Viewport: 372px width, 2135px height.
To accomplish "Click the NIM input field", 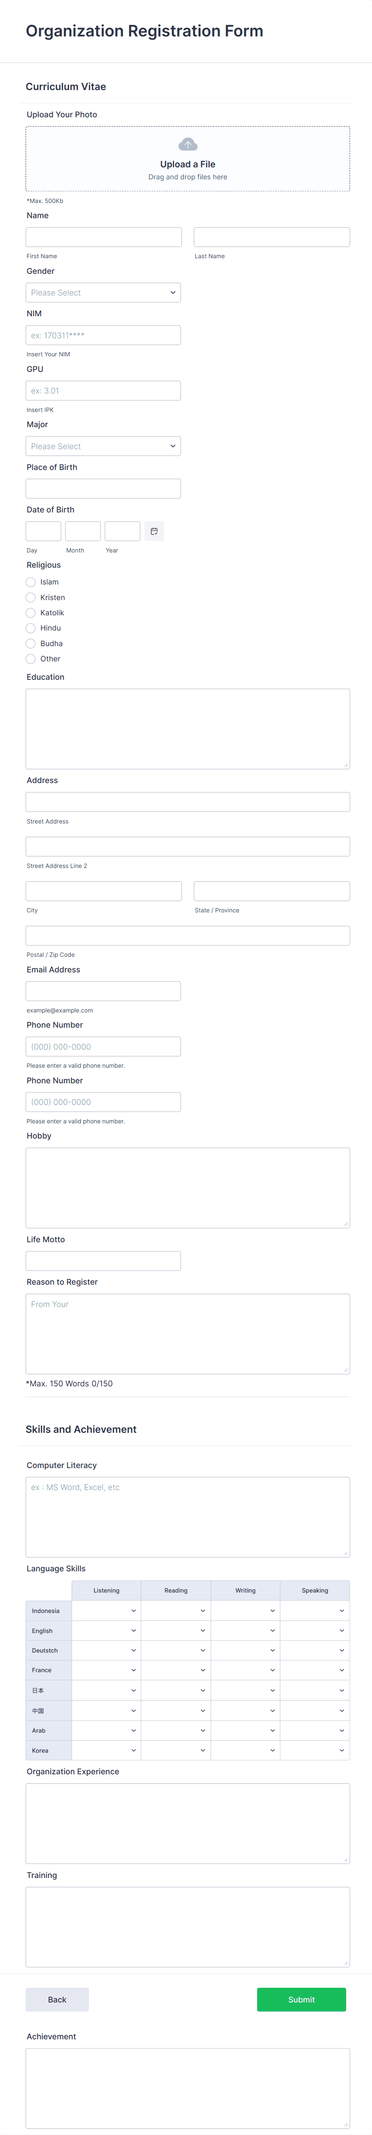I will tap(103, 334).
